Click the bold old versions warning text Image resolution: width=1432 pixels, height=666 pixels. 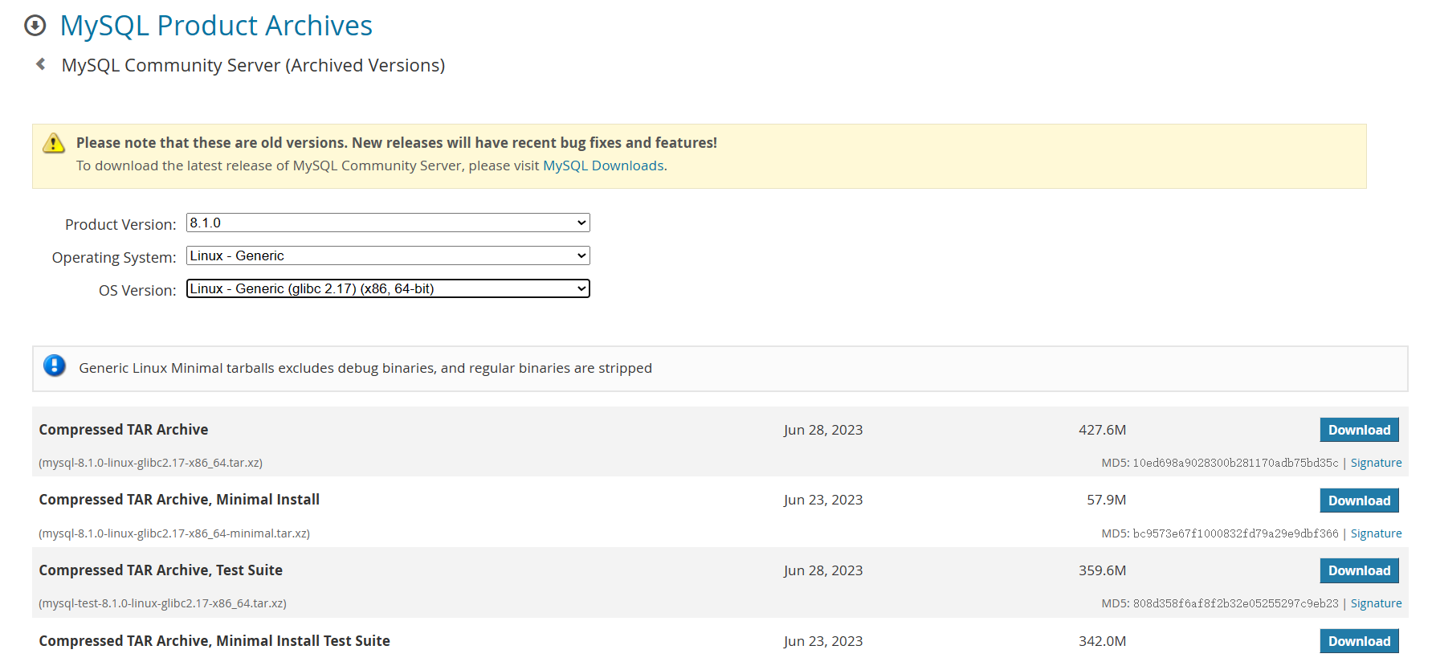pos(397,142)
